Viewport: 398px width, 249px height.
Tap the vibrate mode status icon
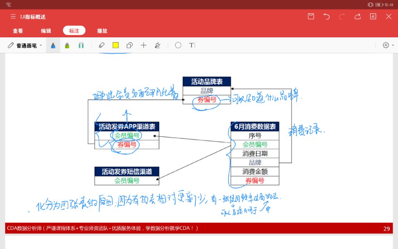coord(370,5)
